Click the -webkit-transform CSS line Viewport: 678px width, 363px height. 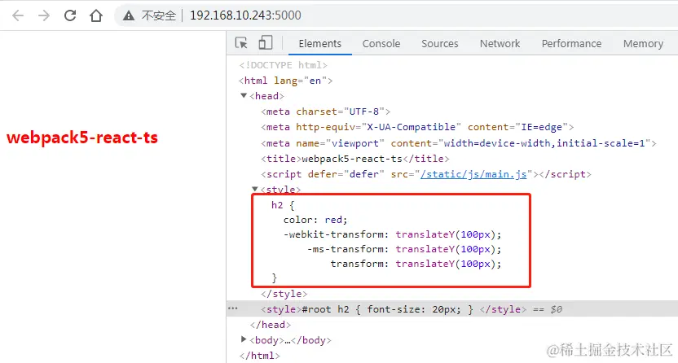392,234
